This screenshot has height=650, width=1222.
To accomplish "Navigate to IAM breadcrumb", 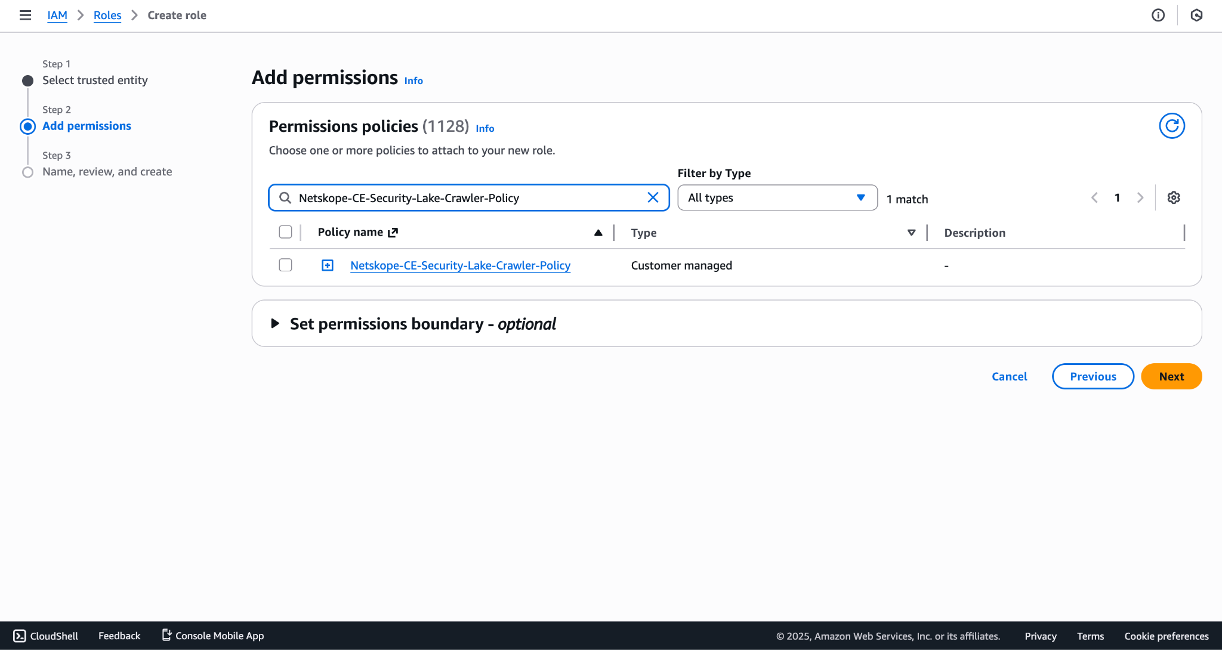I will (x=57, y=15).
